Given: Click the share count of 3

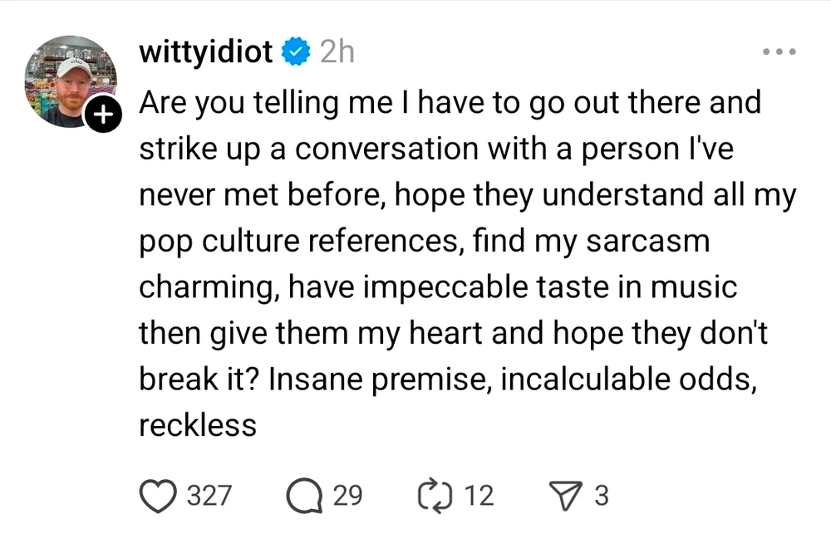Looking at the screenshot, I should point(602,496).
